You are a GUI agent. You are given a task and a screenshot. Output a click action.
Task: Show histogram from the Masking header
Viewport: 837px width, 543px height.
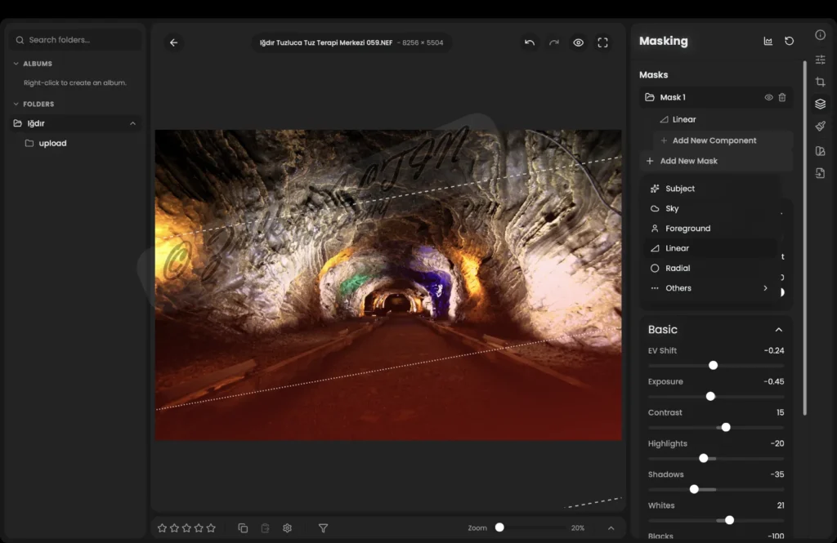point(768,41)
